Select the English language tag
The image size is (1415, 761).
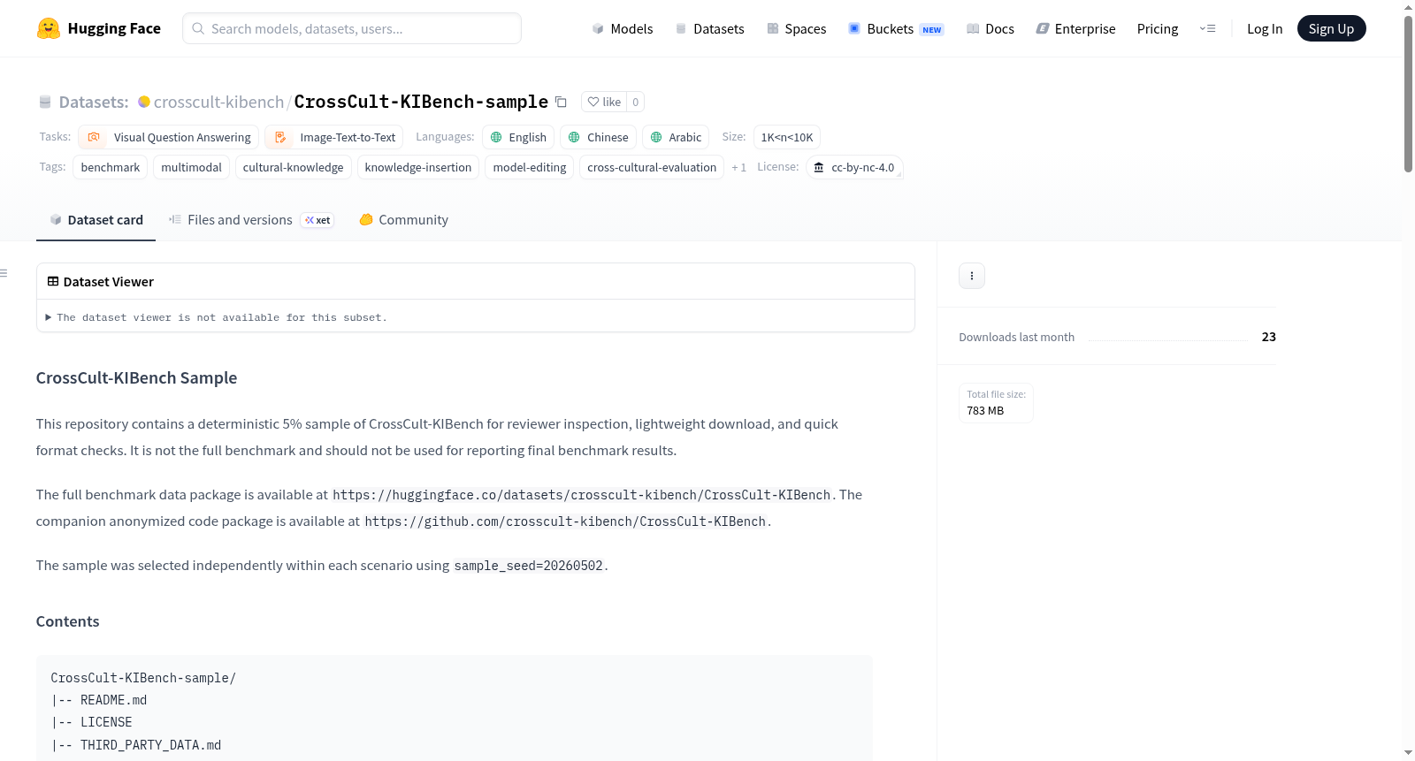point(518,137)
